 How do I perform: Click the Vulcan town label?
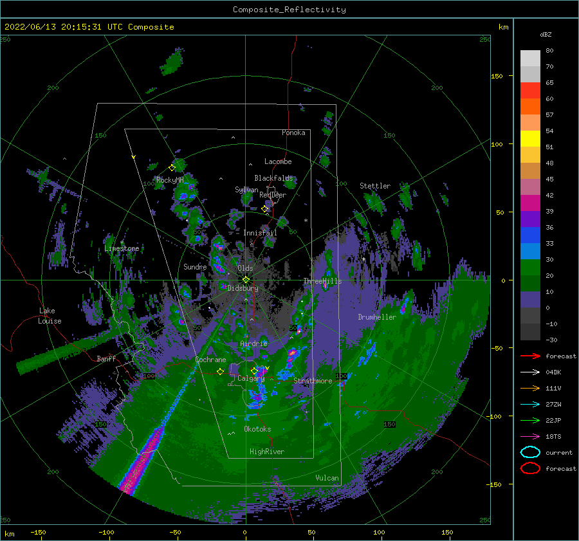coord(327,478)
